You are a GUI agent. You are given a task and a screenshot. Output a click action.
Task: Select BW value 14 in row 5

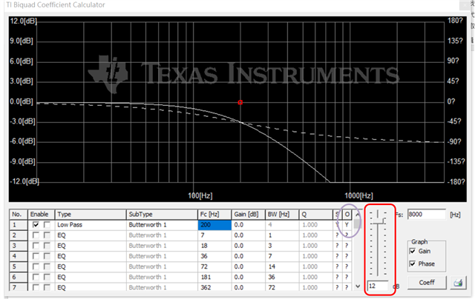(282, 266)
